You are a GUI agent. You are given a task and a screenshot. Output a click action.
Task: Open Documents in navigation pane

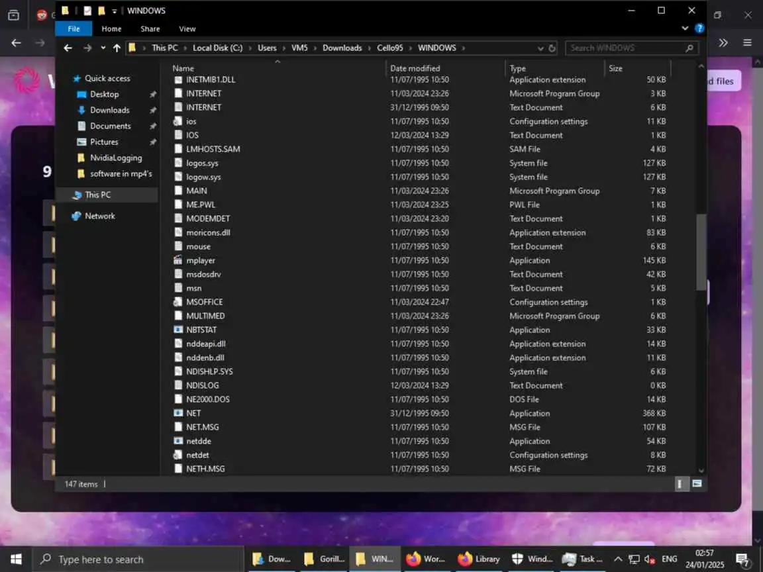point(110,126)
